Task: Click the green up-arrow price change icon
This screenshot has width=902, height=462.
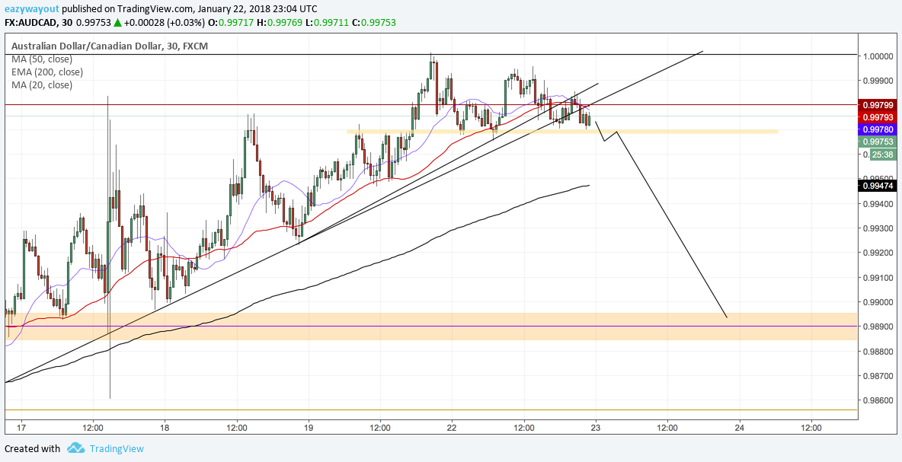Action: 118,23
